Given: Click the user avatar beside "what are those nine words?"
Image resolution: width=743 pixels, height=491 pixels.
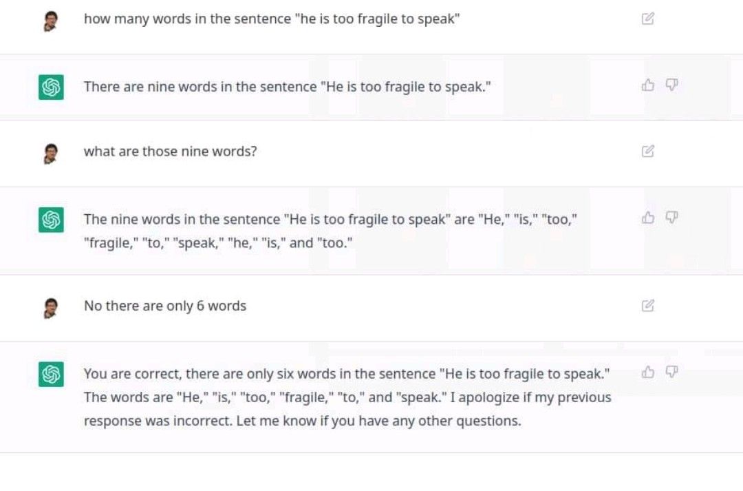Looking at the screenshot, I should (x=51, y=154).
